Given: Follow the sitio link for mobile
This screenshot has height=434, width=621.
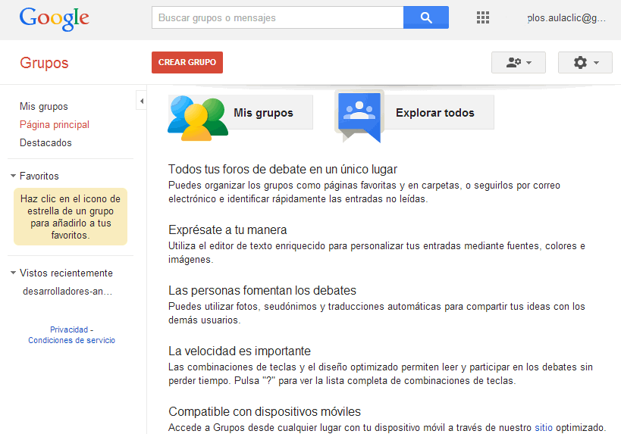Looking at the screenshot, I should tap(544, 427).
